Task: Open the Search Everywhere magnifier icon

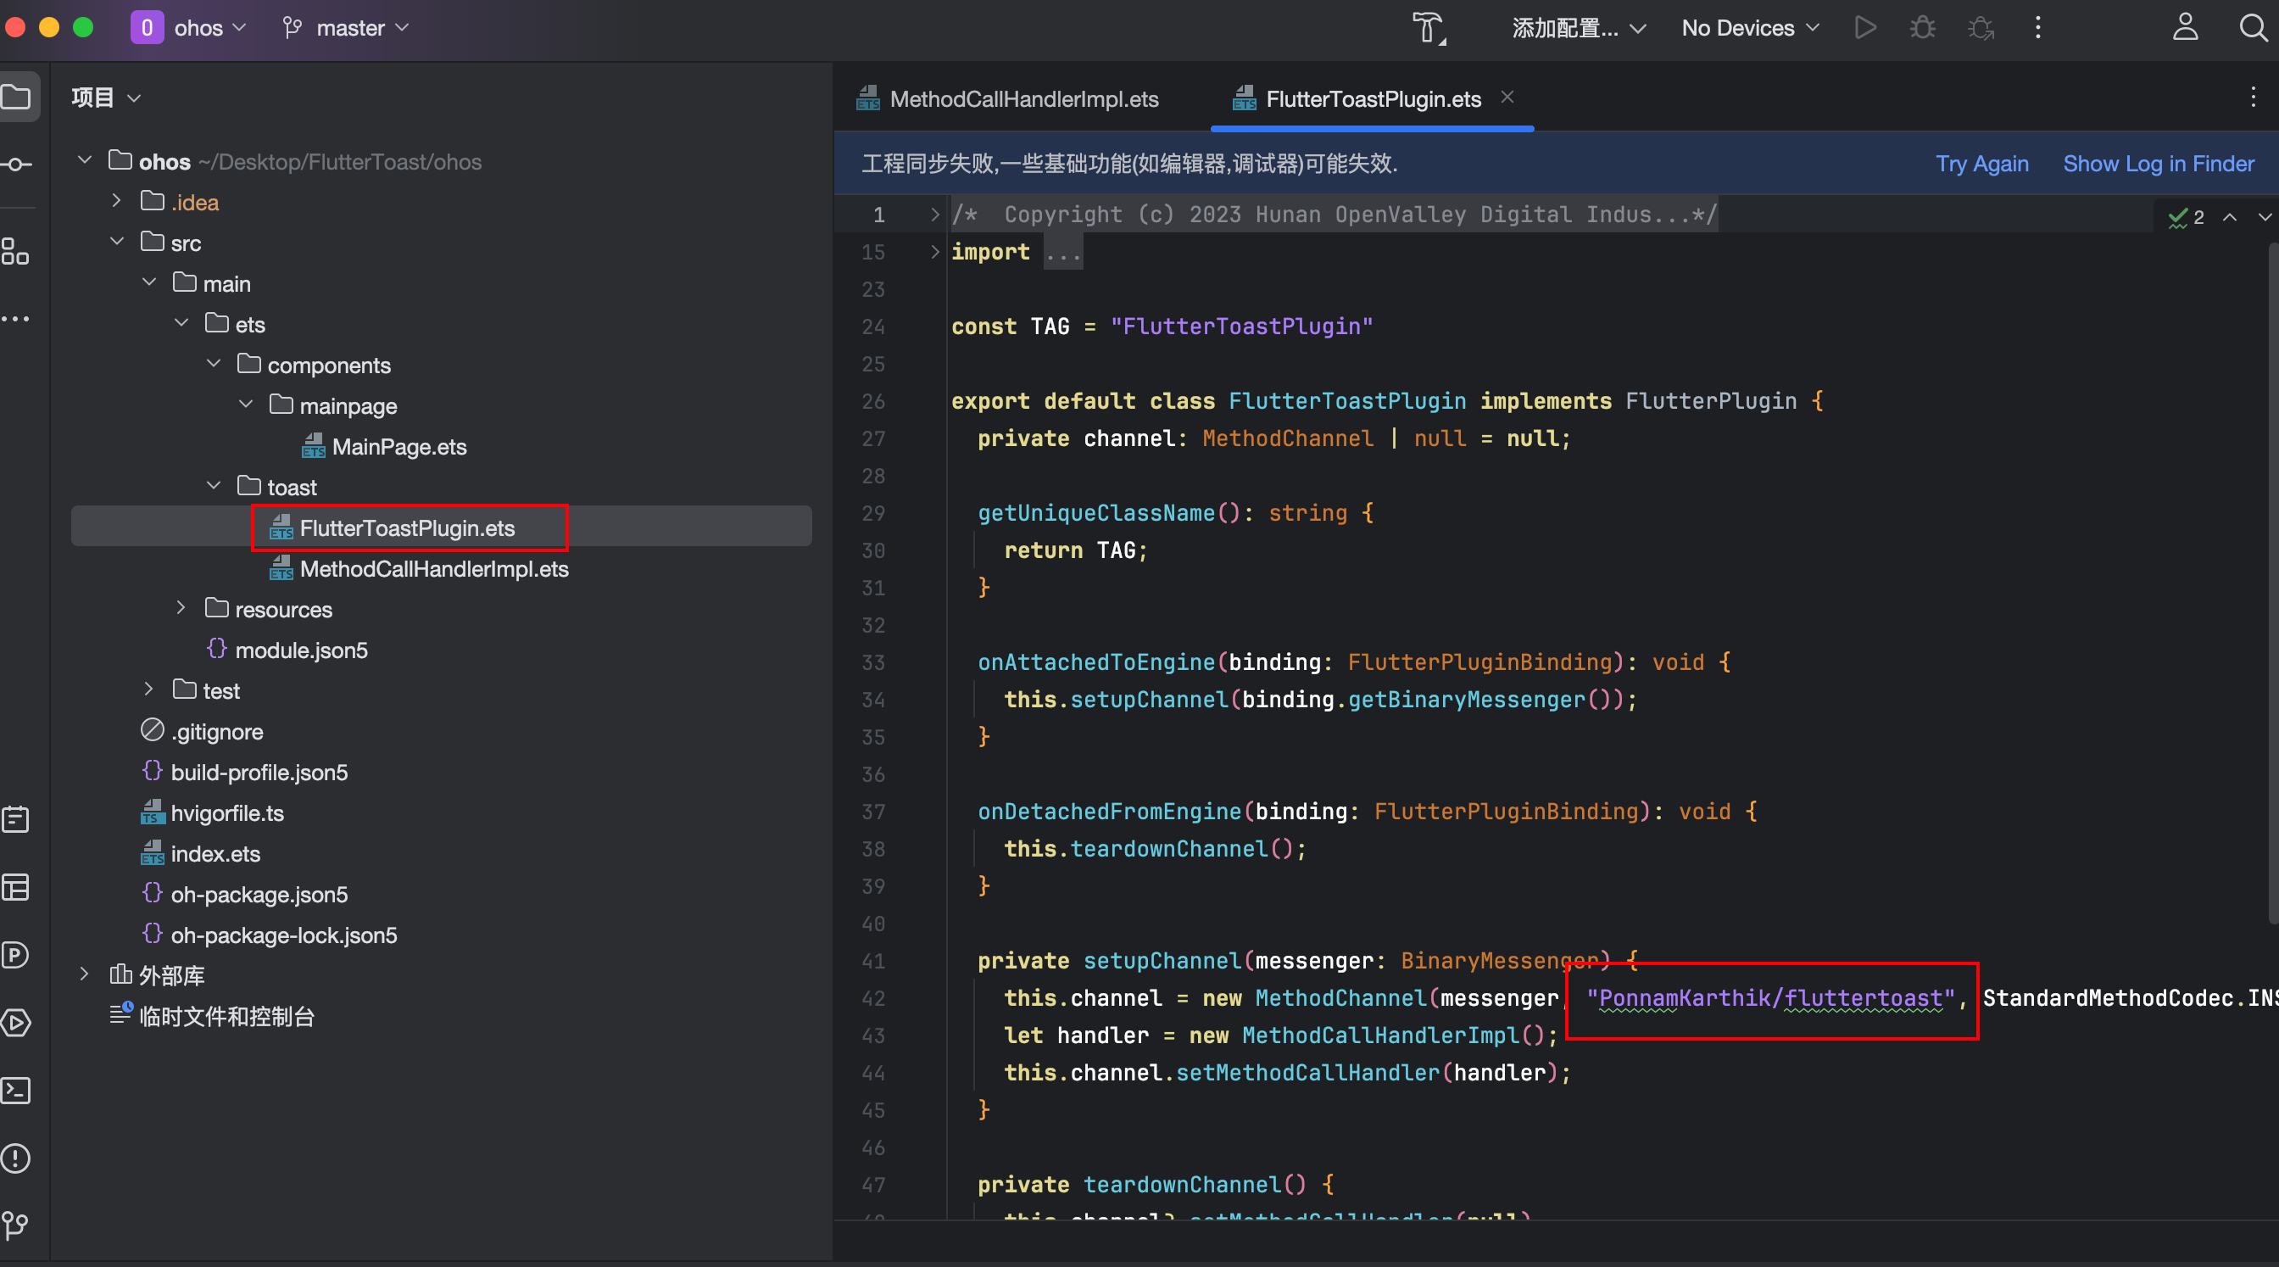Action: coord(2253,28)
